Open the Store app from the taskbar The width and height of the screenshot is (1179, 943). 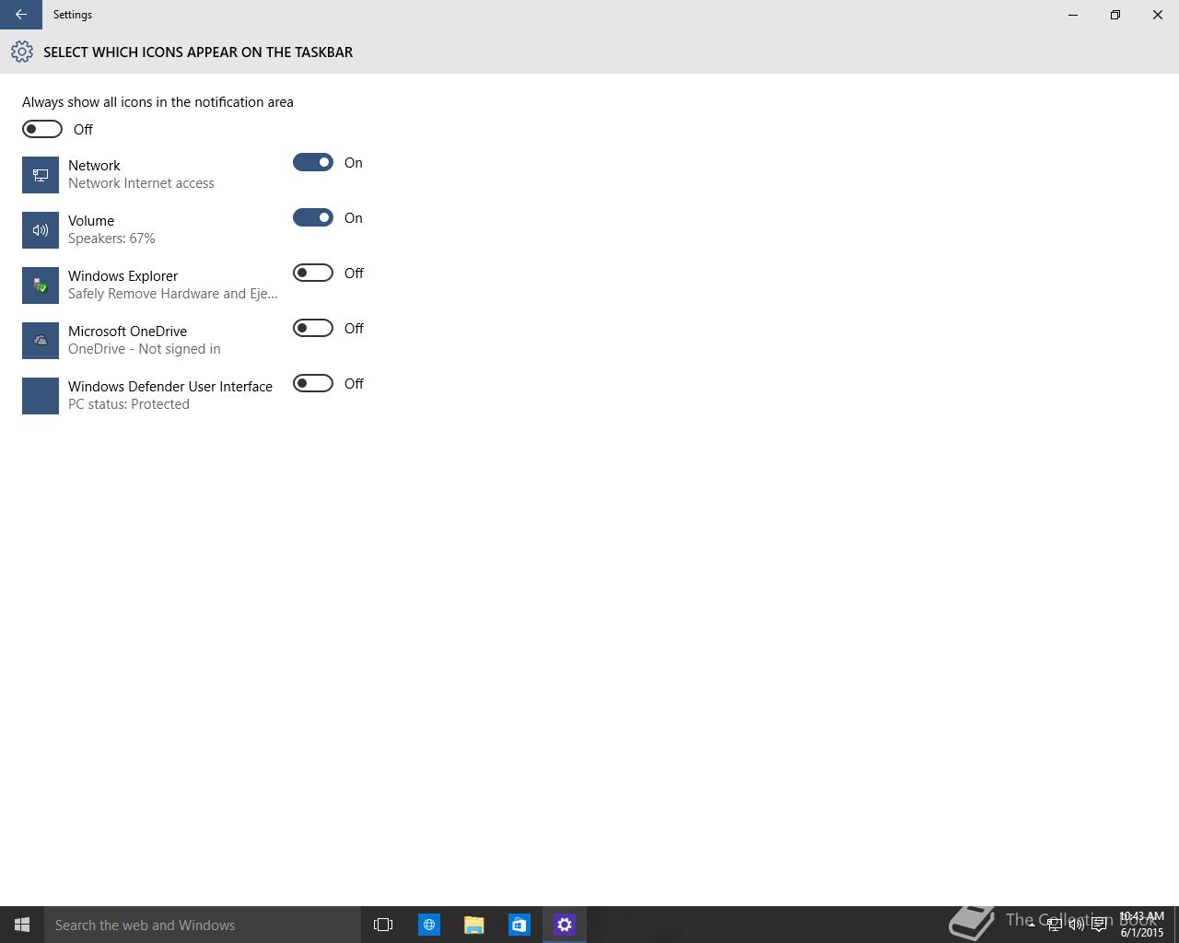(x=519, y=925)
